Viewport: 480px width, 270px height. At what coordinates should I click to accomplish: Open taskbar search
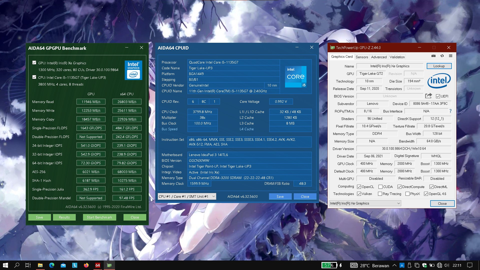[x=17, y=265]
